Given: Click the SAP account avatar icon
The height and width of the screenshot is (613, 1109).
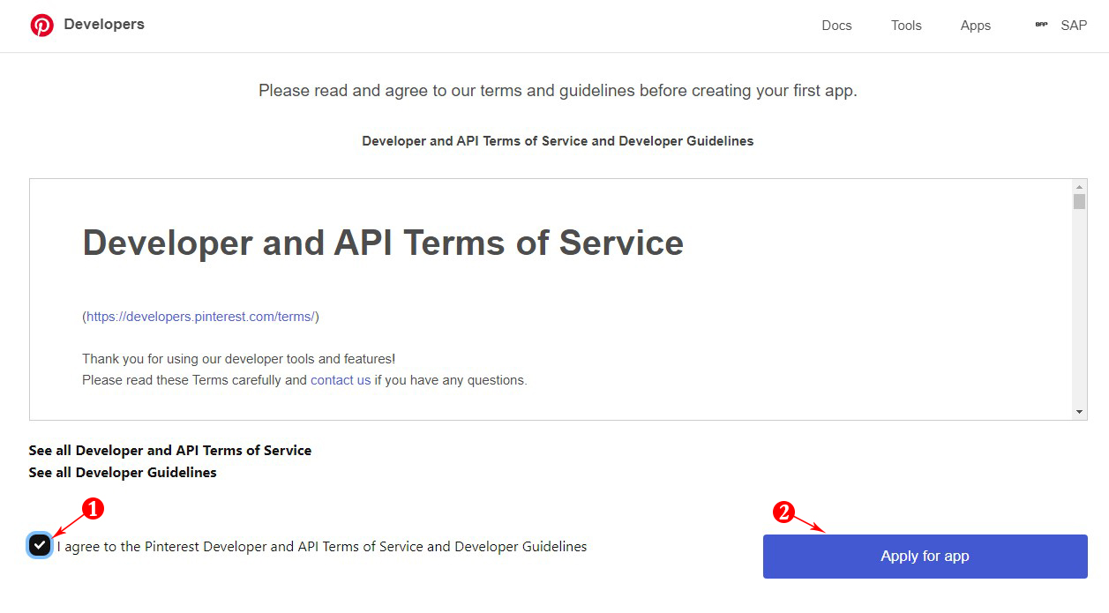Looking at the screenshot, I should 1041,25.
